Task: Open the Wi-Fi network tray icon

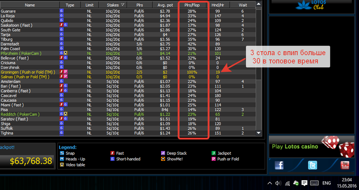Action: coord(288,183)
